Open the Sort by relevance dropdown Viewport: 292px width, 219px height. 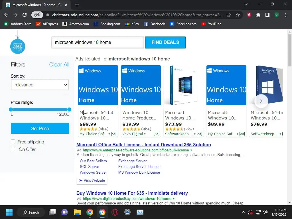coord(40,85)
